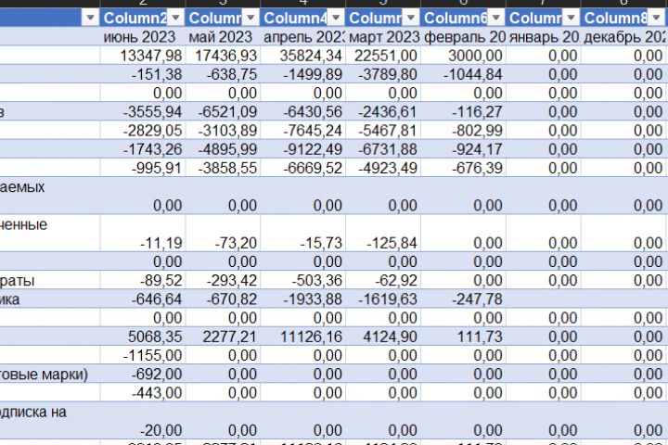Click the -802,99 cell
This screenshot has width=668, height=445.
point(463,131)
